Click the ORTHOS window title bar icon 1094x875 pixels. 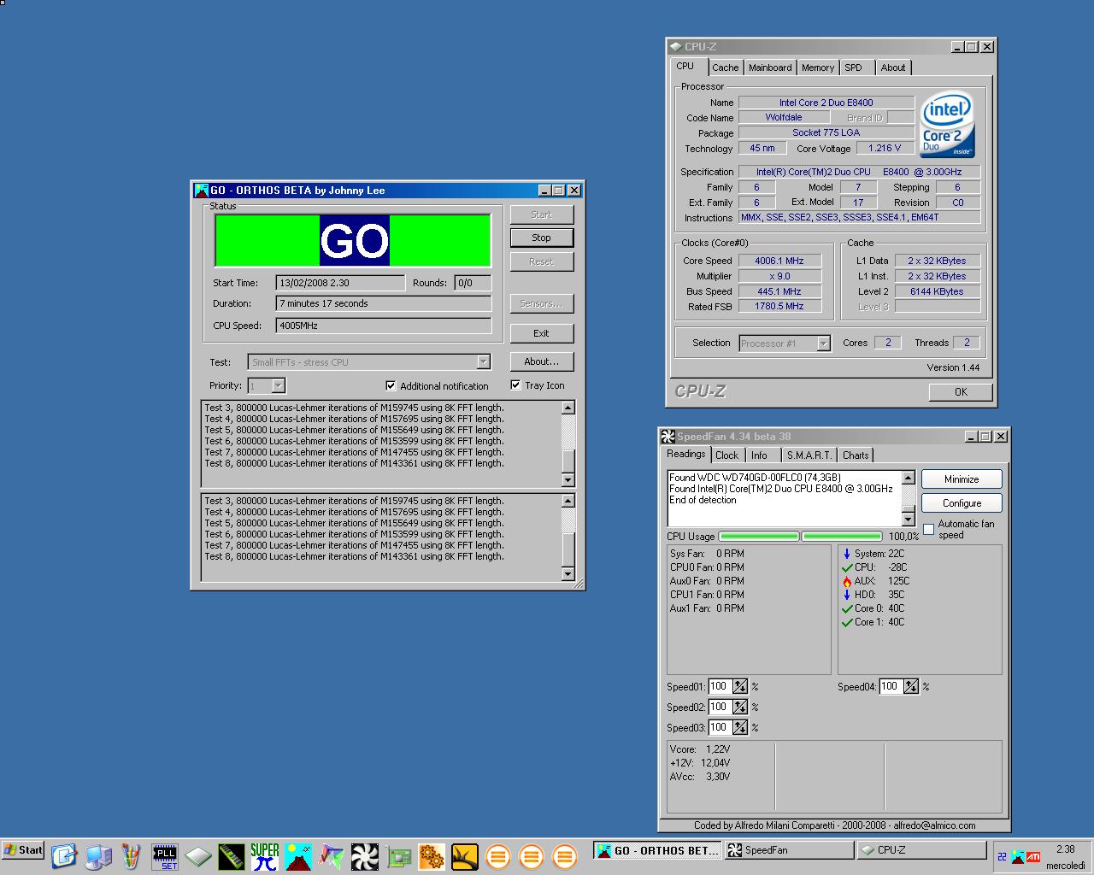pos(202,191)
